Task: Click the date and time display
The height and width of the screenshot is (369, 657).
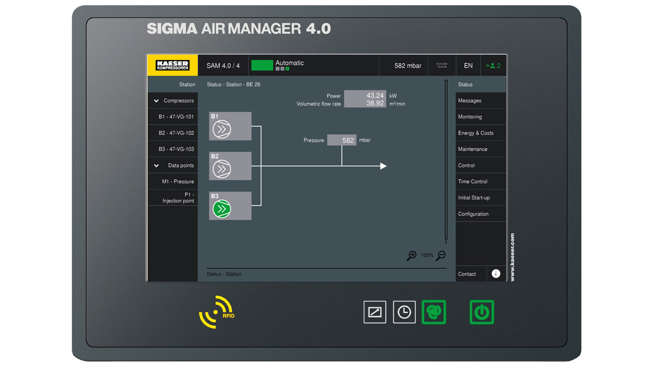Action: (x=442, y=66)
